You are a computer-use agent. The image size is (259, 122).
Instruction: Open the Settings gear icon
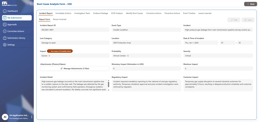pyautogui.click(x=5, y=45)
